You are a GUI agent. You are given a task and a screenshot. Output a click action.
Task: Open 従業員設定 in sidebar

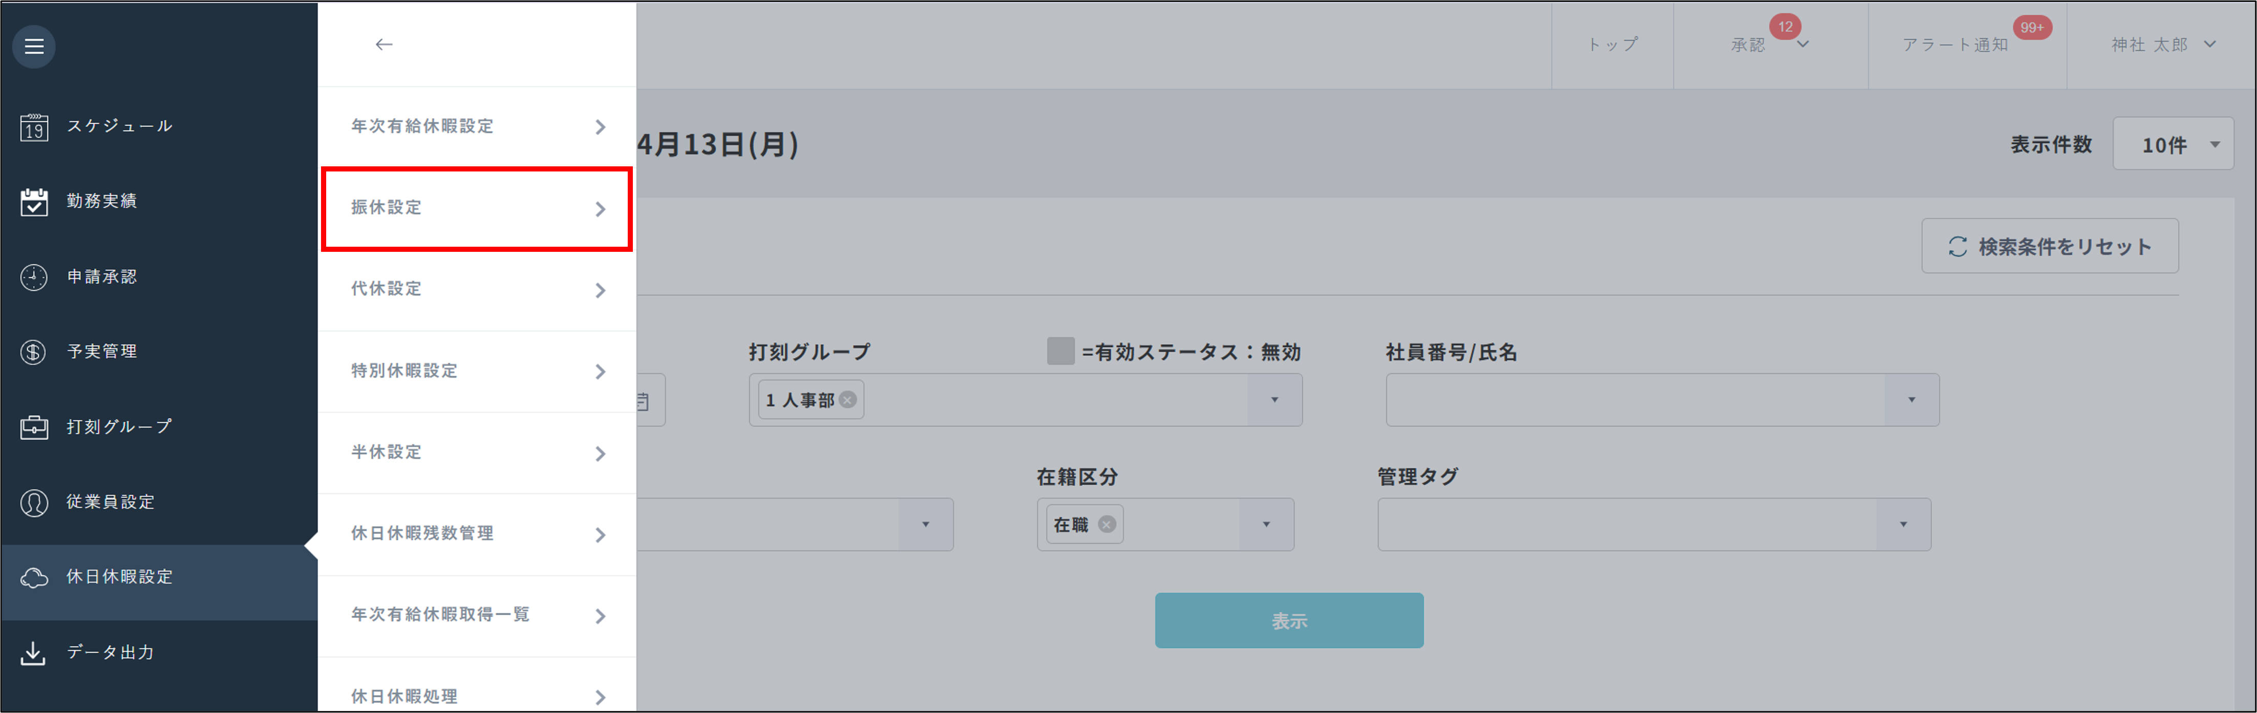click(x=159, y=503)
